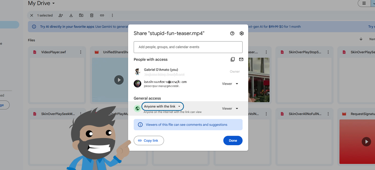Expand 'Anyone with the link' dropdown
Screen dimensions: 375x170
click(x=163, y=106)
